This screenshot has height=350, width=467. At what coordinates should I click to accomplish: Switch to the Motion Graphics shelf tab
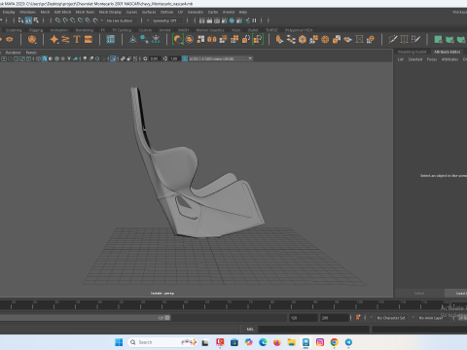pos(210,30)
